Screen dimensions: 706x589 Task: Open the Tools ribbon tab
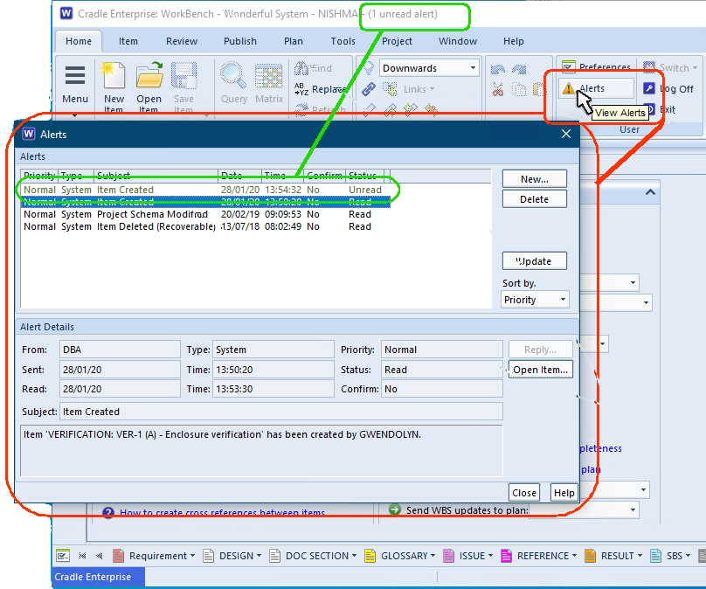343,41
